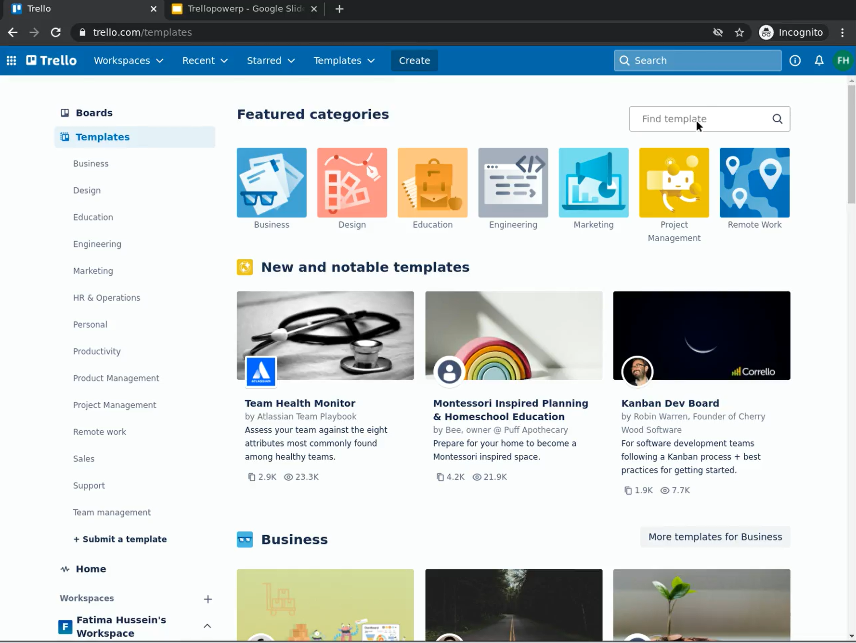Image resolution: width=856 pixels, height=643 pixels.
Task: Open the Trello apps switcher grid icon
Action: pyautogui.click(x=11, y=61)
